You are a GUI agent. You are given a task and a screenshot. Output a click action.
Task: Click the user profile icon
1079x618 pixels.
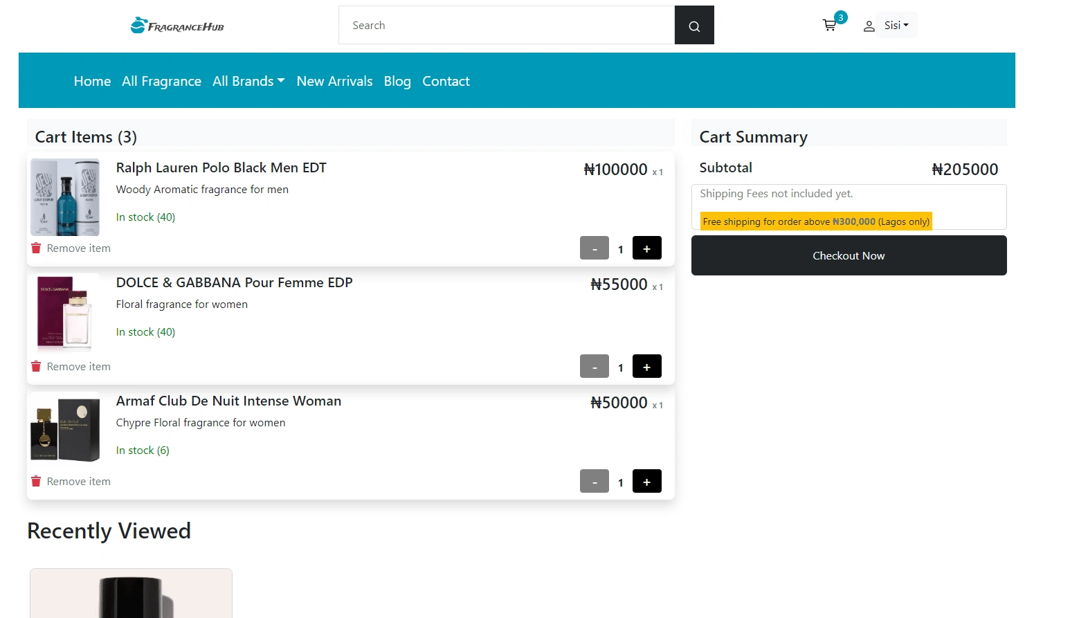pyautogui.click(x=869, y=26)
